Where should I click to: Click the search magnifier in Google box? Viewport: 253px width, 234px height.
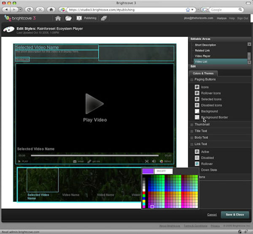point(240,10)
